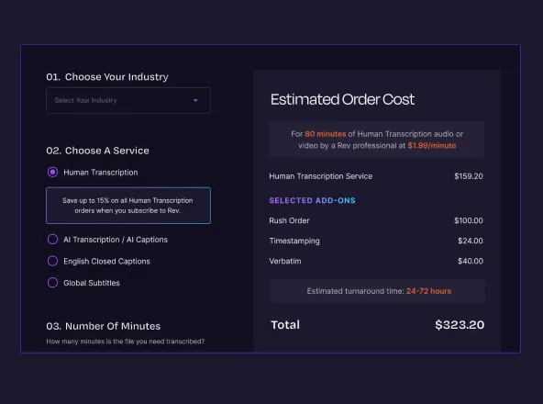Click the '01. Choose Your Industry' heading

[107, 76]
